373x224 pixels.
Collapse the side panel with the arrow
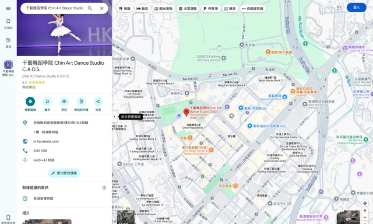coord(115,117)
